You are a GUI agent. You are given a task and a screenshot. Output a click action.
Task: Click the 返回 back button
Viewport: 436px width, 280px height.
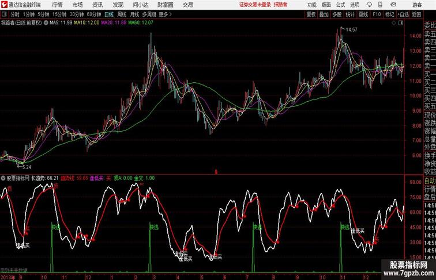(416, 14)
